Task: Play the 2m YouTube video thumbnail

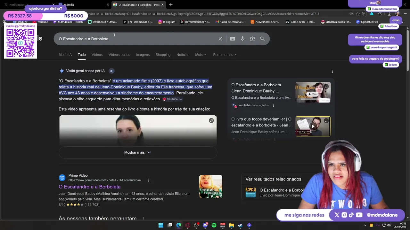Action: click(x=313, y=92)
